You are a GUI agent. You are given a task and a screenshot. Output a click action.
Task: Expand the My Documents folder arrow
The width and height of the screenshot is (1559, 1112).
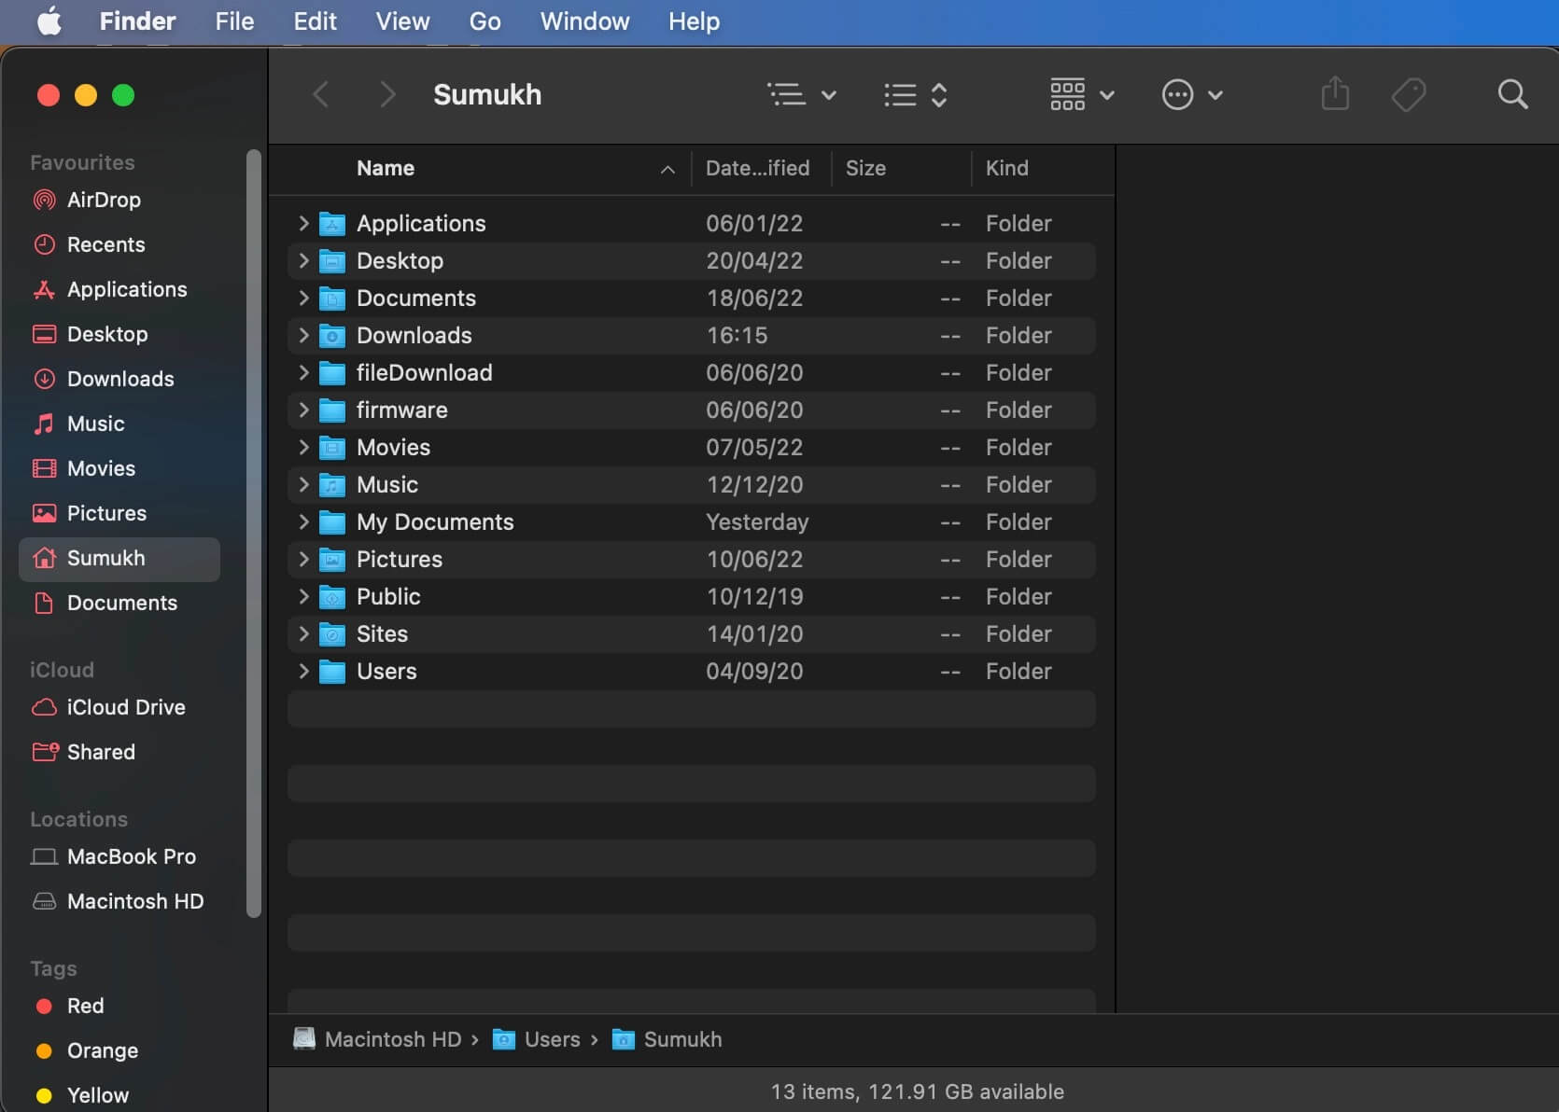(303, 521)
